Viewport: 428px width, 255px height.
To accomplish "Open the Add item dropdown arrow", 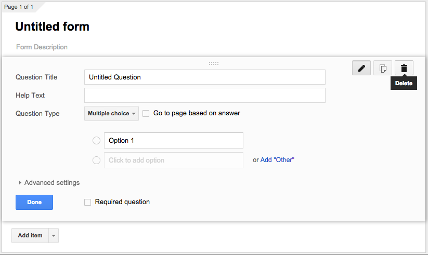I will [54, 236].
